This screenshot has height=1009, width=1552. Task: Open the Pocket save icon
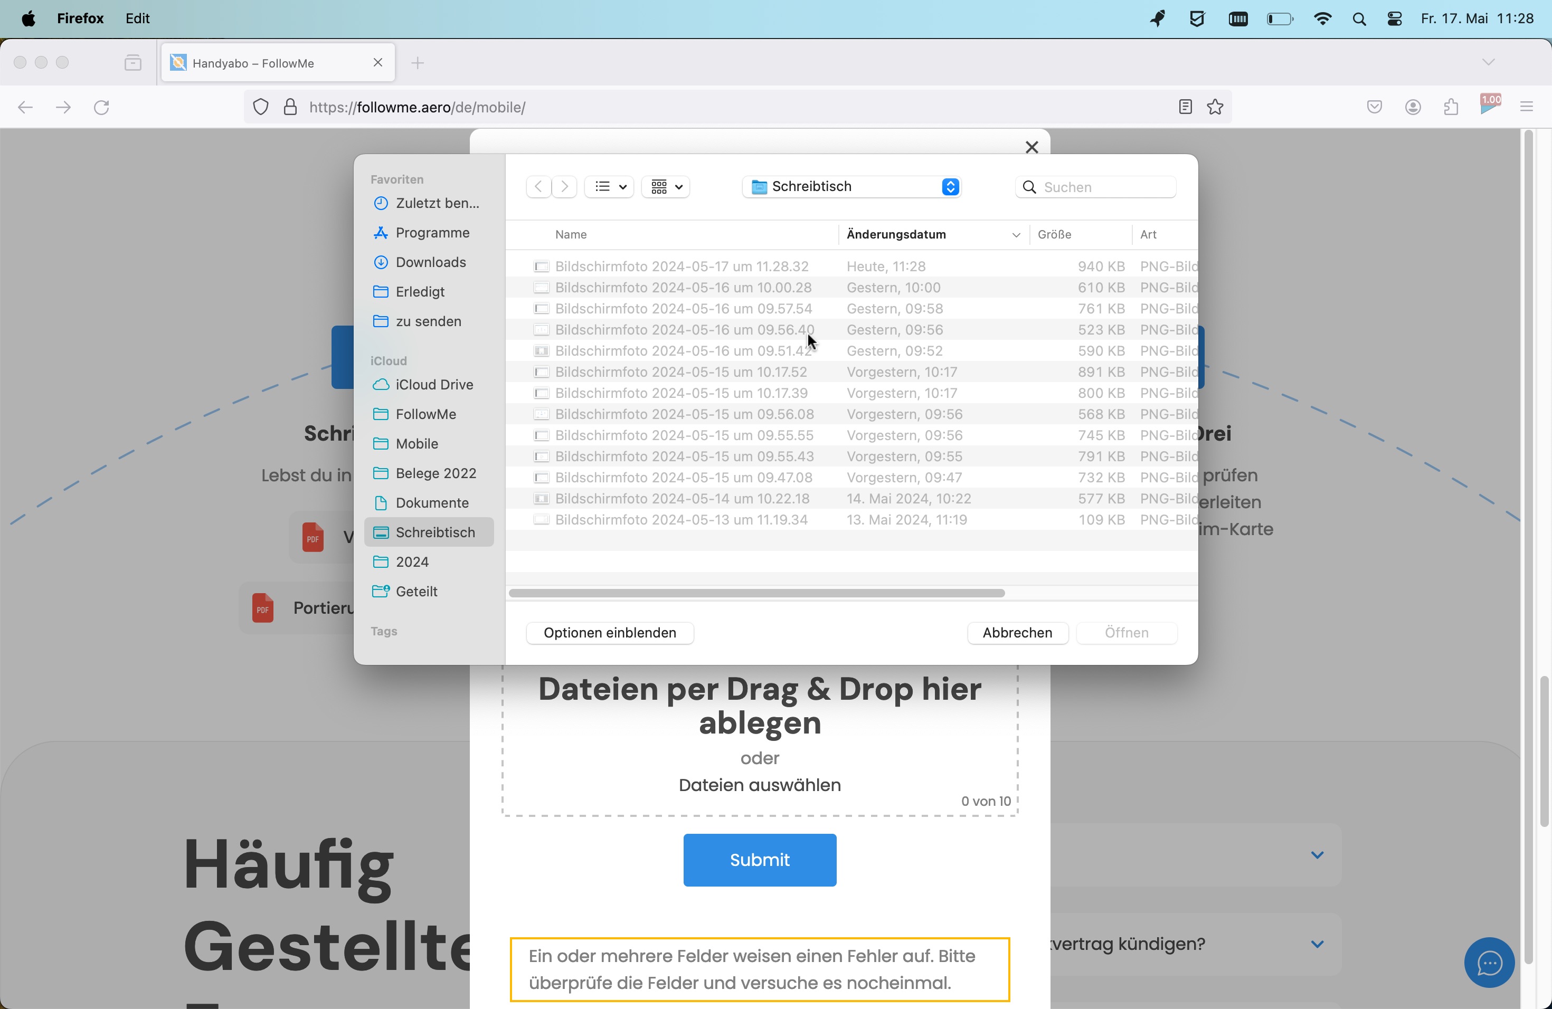point(1374,107)
